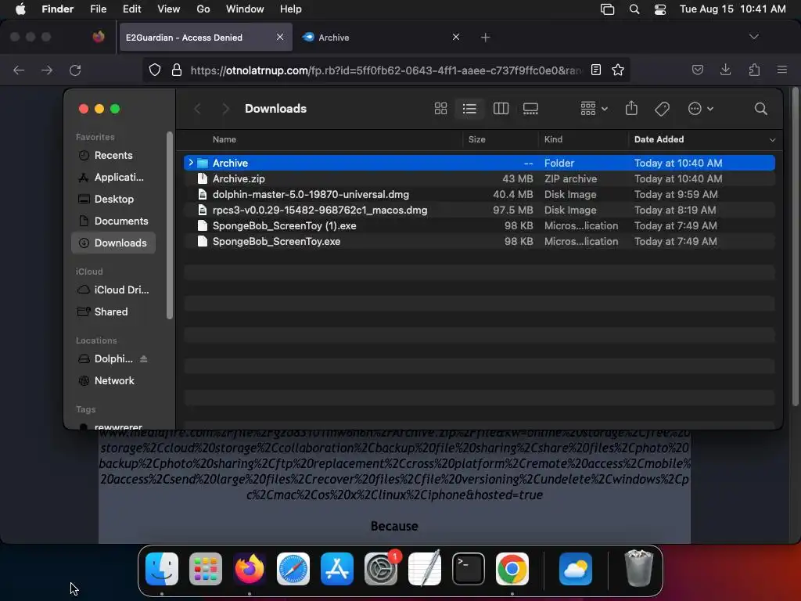Close the E2Guardian - Access Denied tab

280,37
